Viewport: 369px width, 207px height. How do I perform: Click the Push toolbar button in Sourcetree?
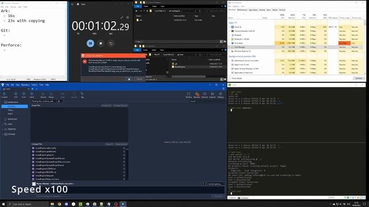[x=24, y=95]
